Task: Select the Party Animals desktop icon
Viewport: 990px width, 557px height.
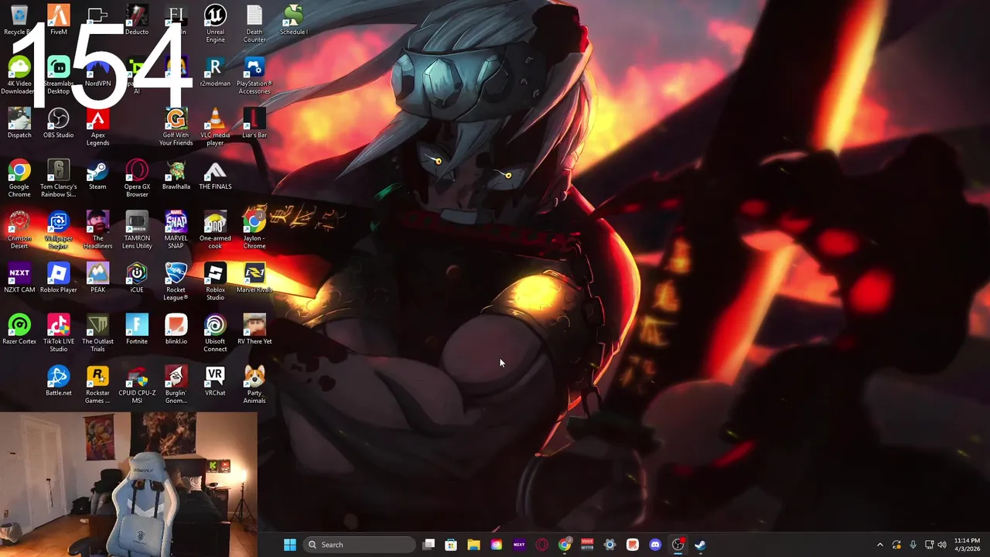Action: (254, 385)
